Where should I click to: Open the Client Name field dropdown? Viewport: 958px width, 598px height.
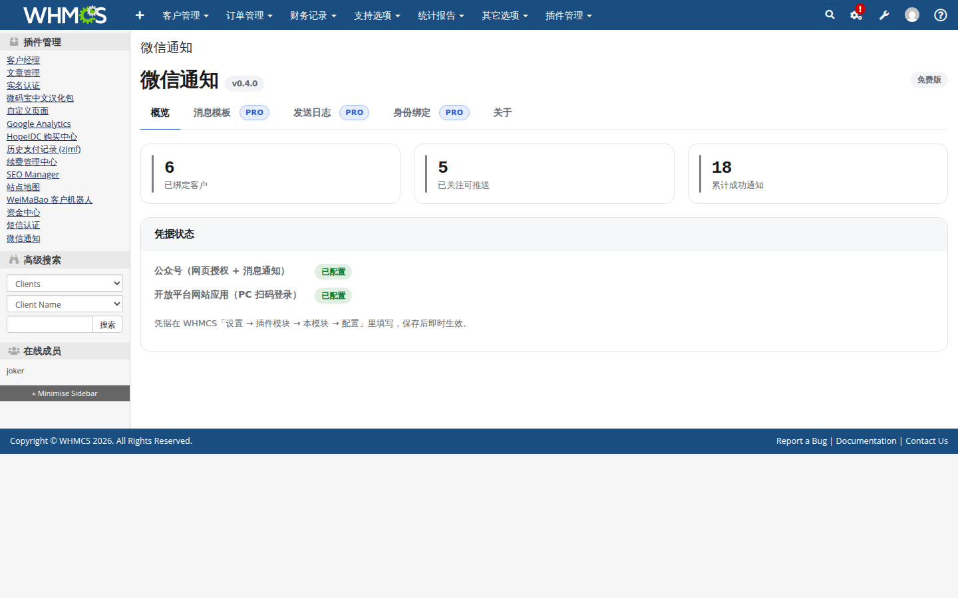point(65,304)
